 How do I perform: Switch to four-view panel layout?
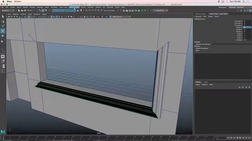pyautogui.click(x=3, y=61)
